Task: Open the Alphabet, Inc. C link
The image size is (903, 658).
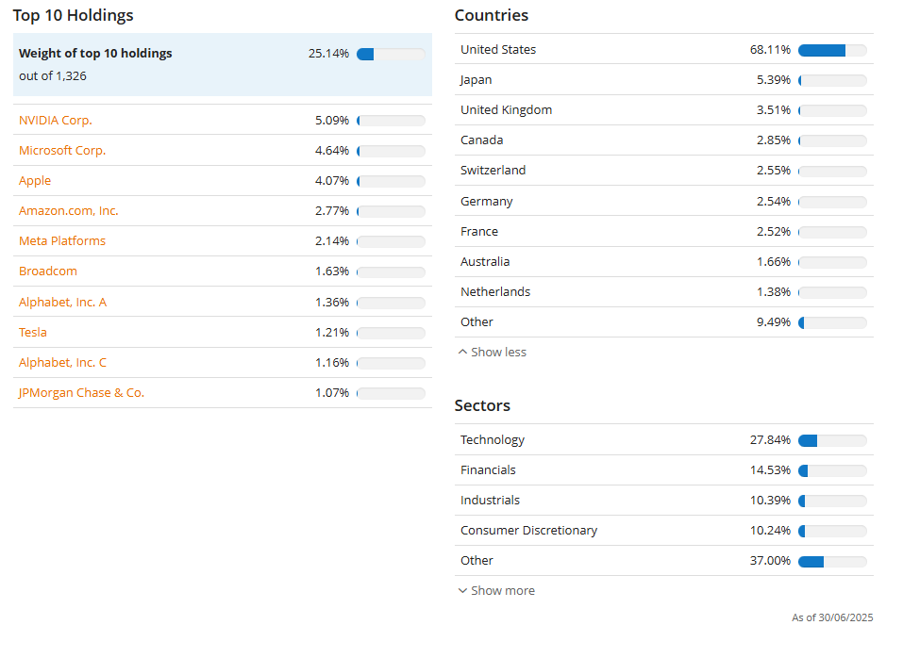Action: click(63, 362)
